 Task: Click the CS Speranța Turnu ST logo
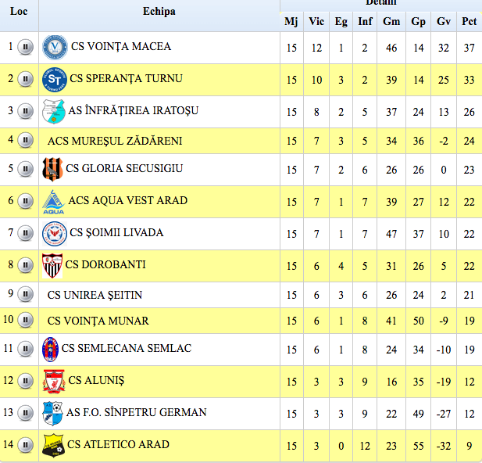click(x=55, y=79)
